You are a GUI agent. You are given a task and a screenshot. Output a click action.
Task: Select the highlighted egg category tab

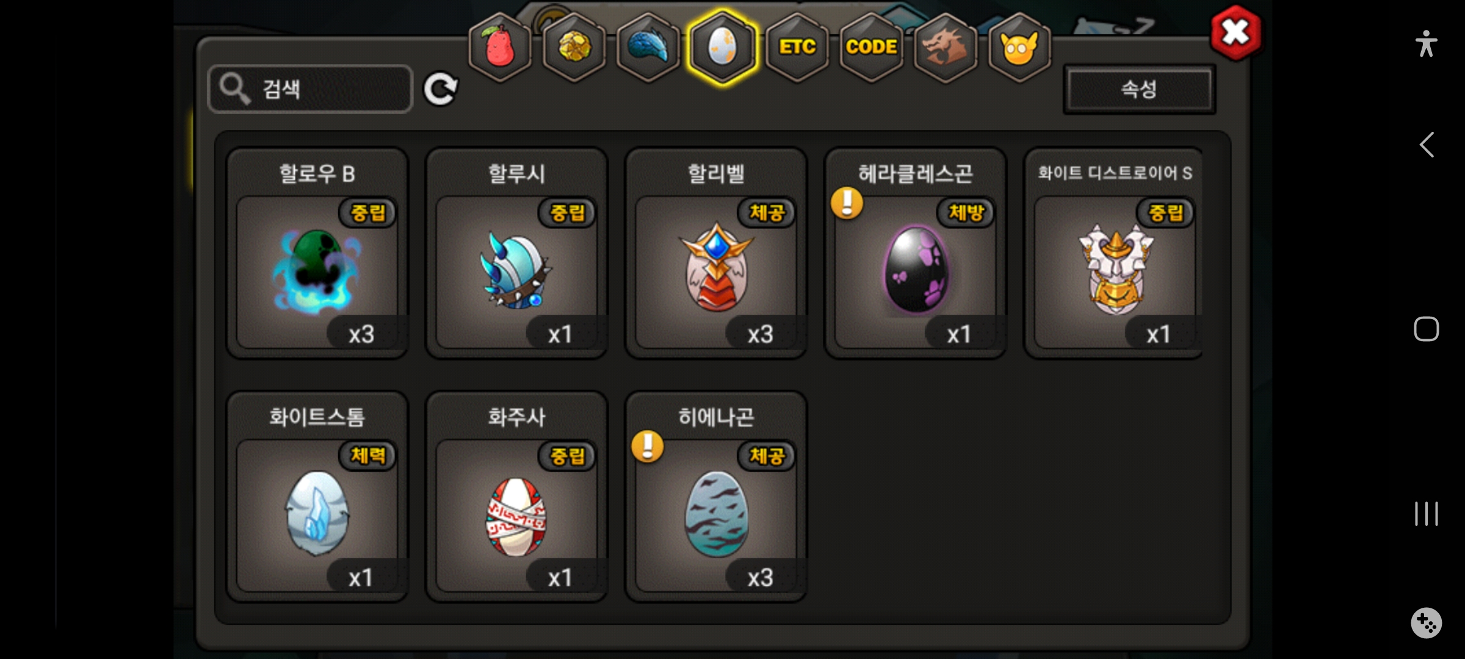coord(723,48)
